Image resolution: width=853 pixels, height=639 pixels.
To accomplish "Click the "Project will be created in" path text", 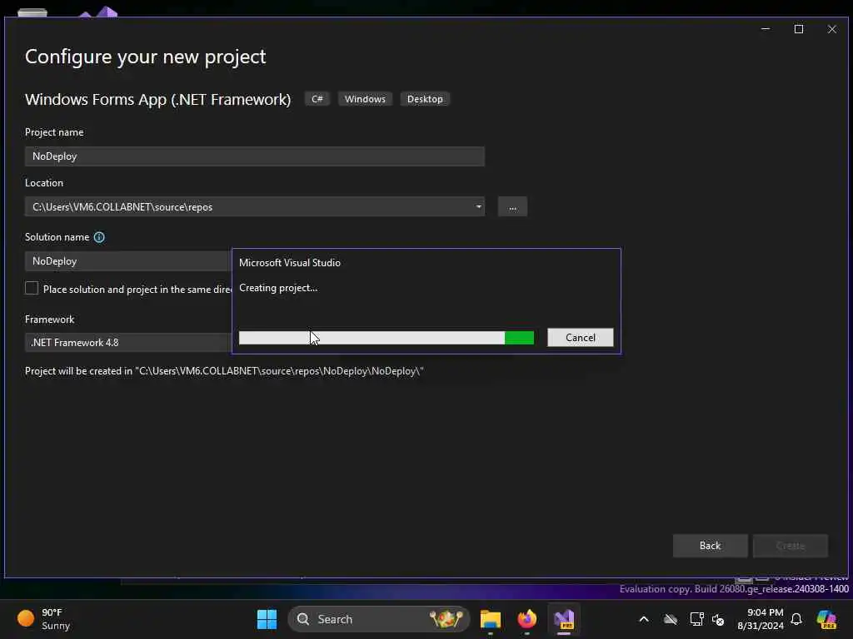I will 224,371.
